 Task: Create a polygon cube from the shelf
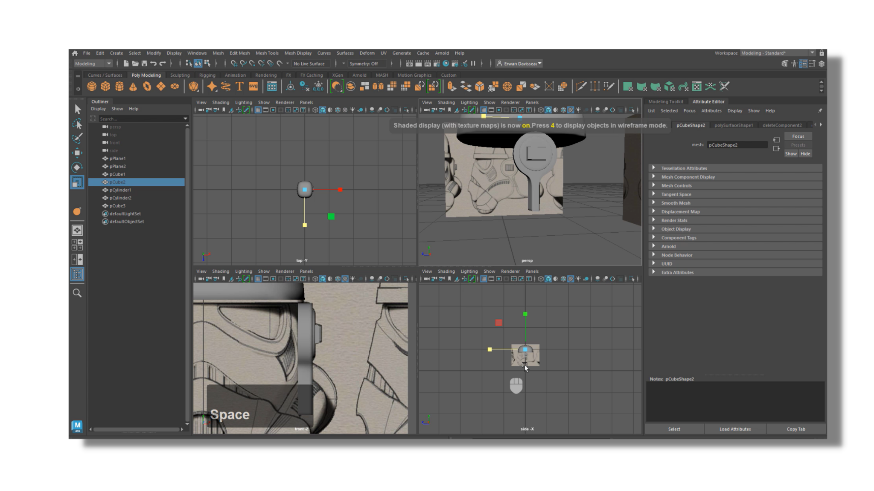[105, 87]
